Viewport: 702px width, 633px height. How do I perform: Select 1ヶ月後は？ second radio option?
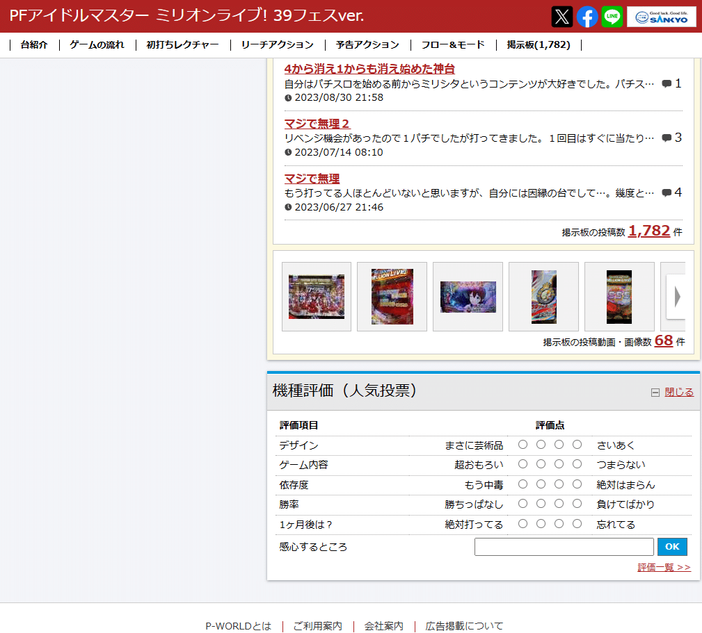[x=541, y=523]
